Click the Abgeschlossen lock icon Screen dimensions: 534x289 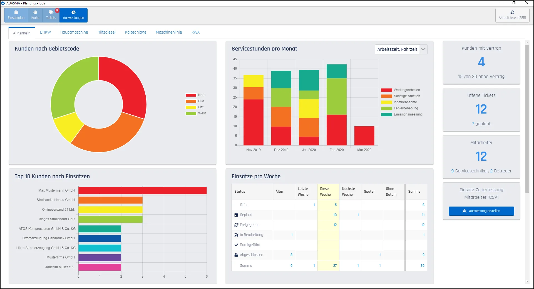click(x=236, y=255)
